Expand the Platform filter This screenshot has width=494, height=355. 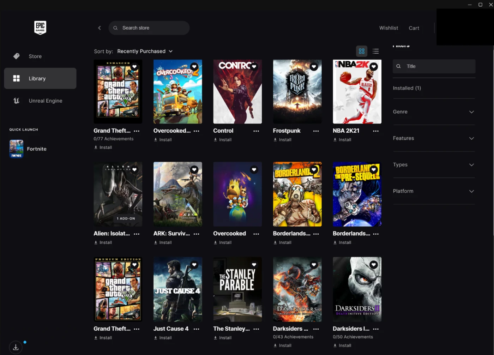(x=434, y=191)
